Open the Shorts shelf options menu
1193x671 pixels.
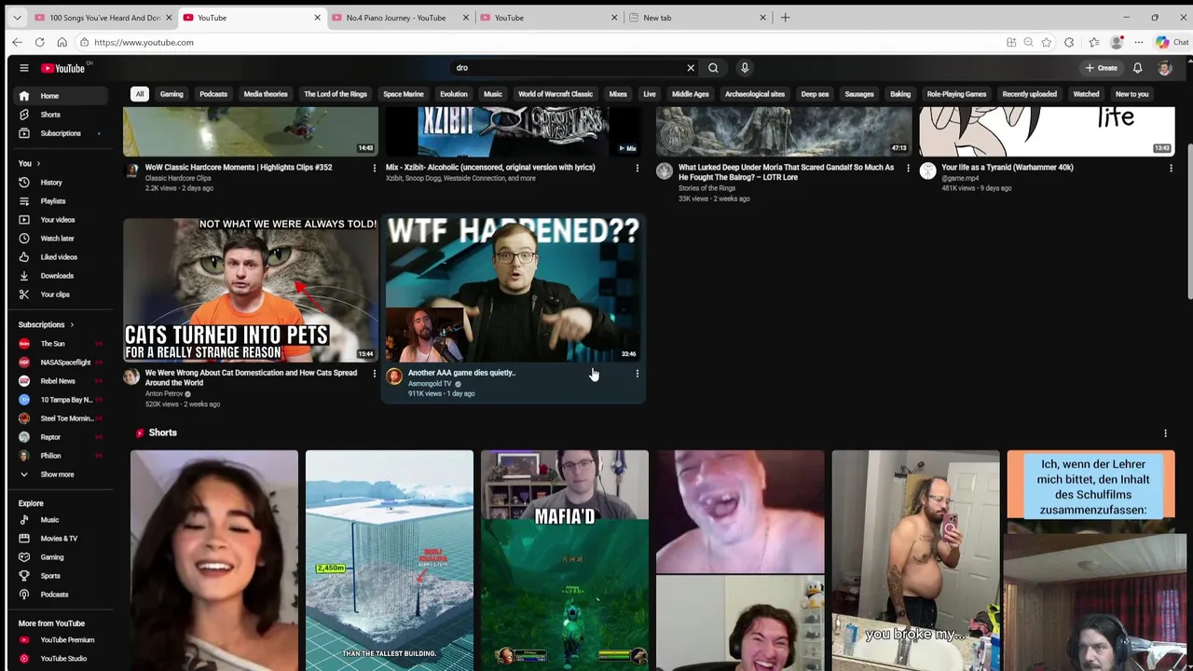(x=1165, y=433)
